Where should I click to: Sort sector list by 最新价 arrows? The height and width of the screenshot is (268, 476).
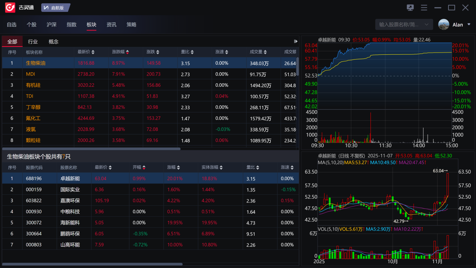click(93, 52)
